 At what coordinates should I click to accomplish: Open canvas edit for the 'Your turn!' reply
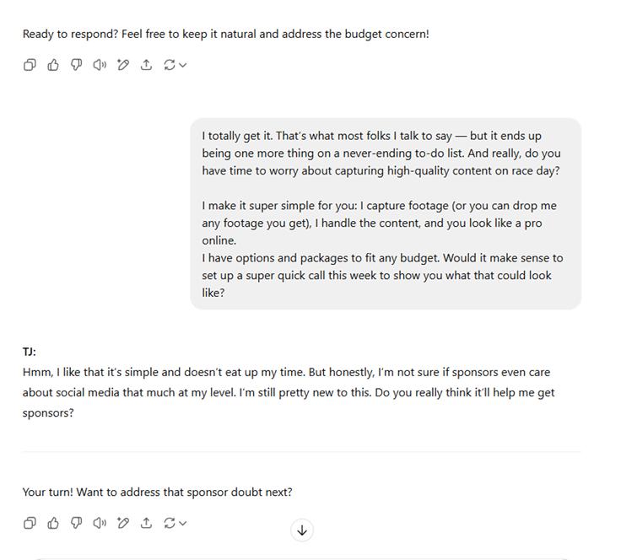coord(123,523)
